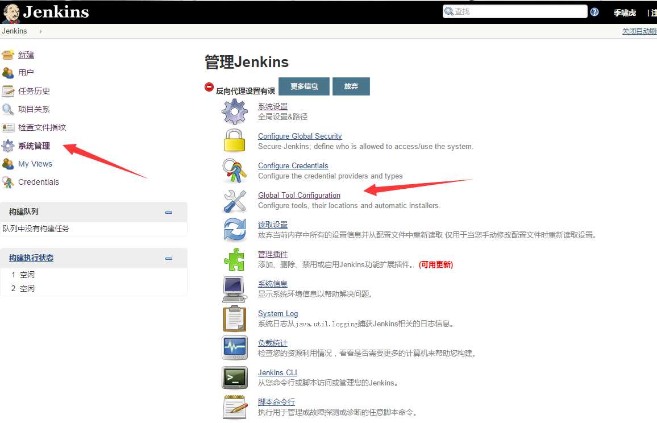Open 项目关系 in the sidebar

(x=34, y=109)
